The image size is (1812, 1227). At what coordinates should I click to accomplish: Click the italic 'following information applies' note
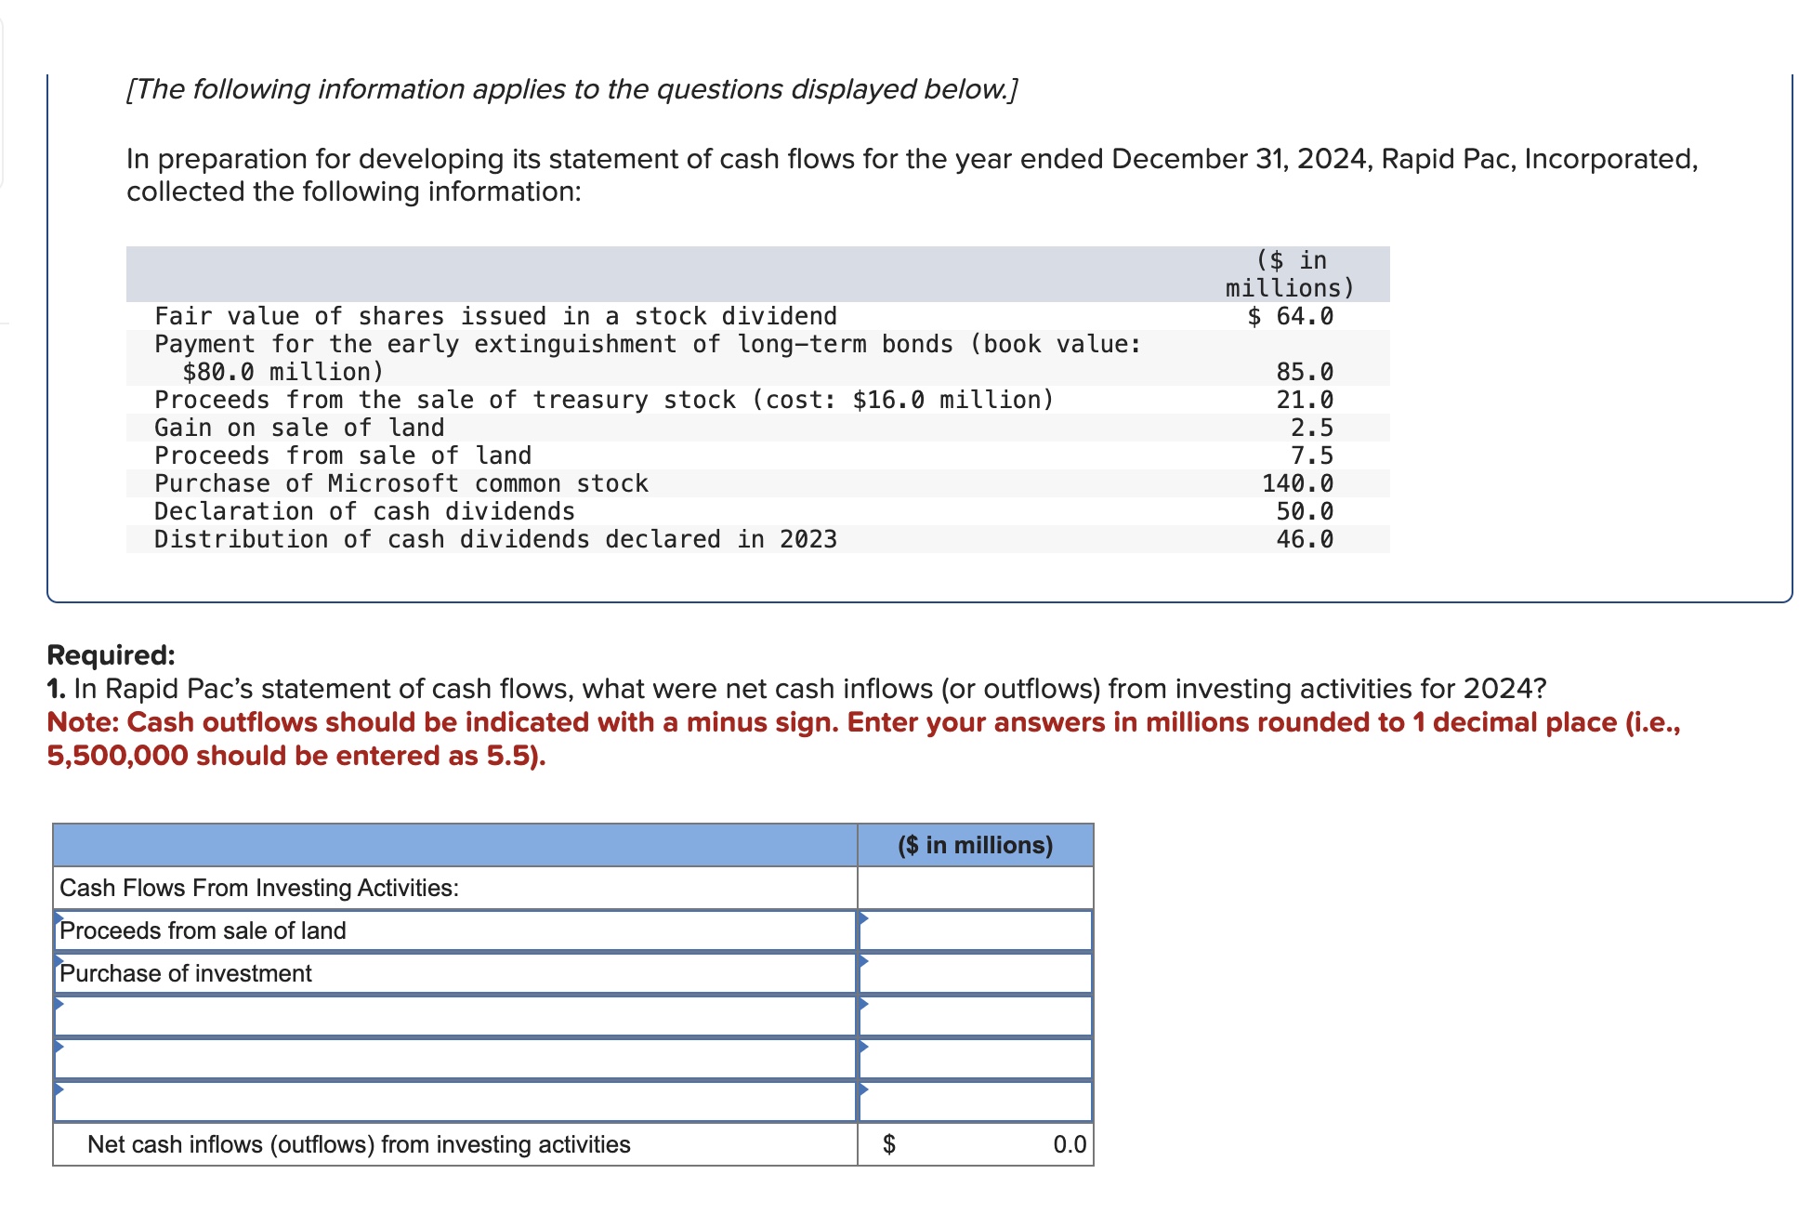[571, 89]
